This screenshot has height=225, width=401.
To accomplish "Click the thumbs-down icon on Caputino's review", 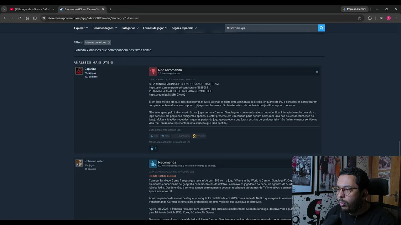I will coord(153,72).
